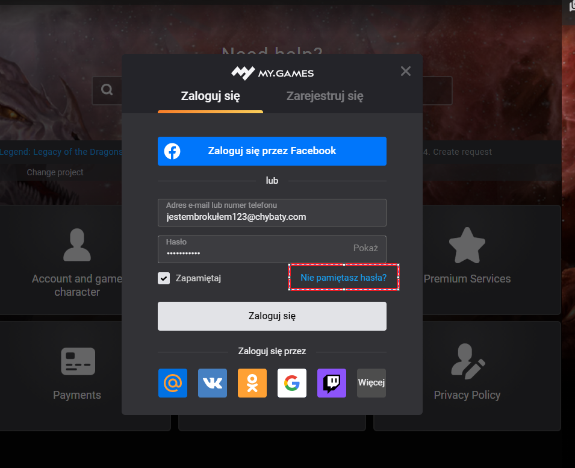Expand more login options with Więcej
The width and height of the screenshot is (575, 468).
tap(371, 383)
